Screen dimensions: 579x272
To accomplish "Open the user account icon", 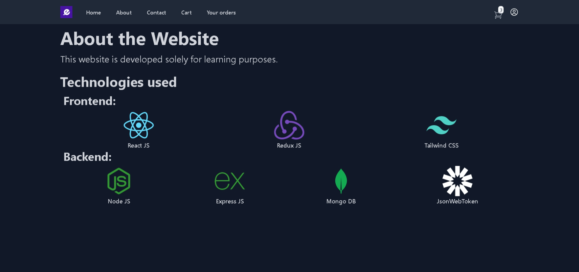I will pos(514,12).
